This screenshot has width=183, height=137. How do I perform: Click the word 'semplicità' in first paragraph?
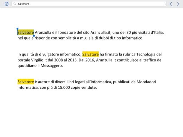(x=67, y=38)
